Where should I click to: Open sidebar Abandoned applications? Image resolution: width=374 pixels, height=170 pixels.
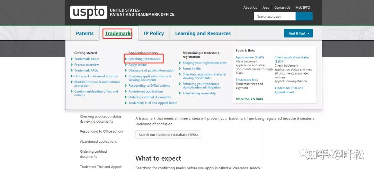click(x=98, y=141)
